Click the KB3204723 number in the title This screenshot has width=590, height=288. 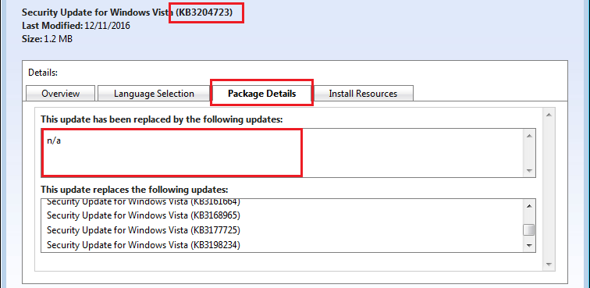[x=204, y=12]
